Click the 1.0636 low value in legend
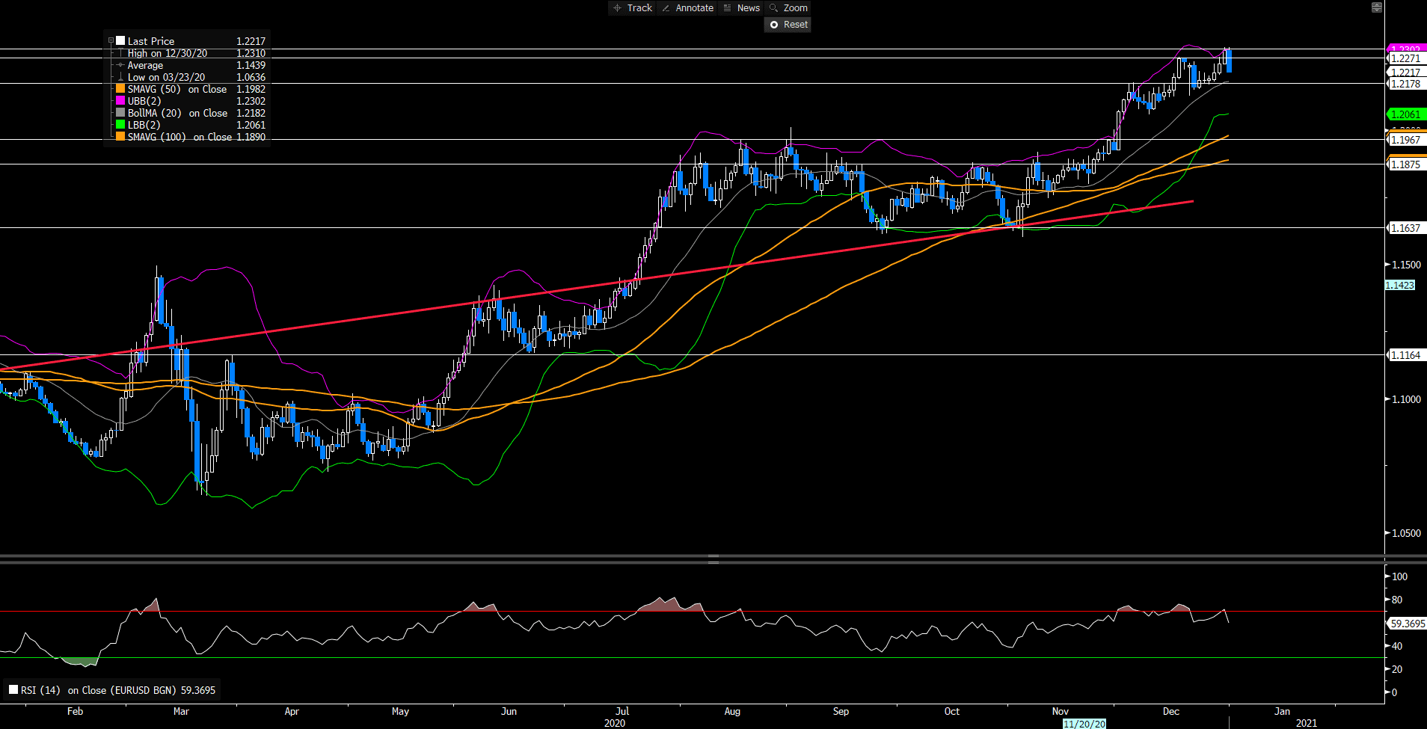1427x729 pixels. 251,77
